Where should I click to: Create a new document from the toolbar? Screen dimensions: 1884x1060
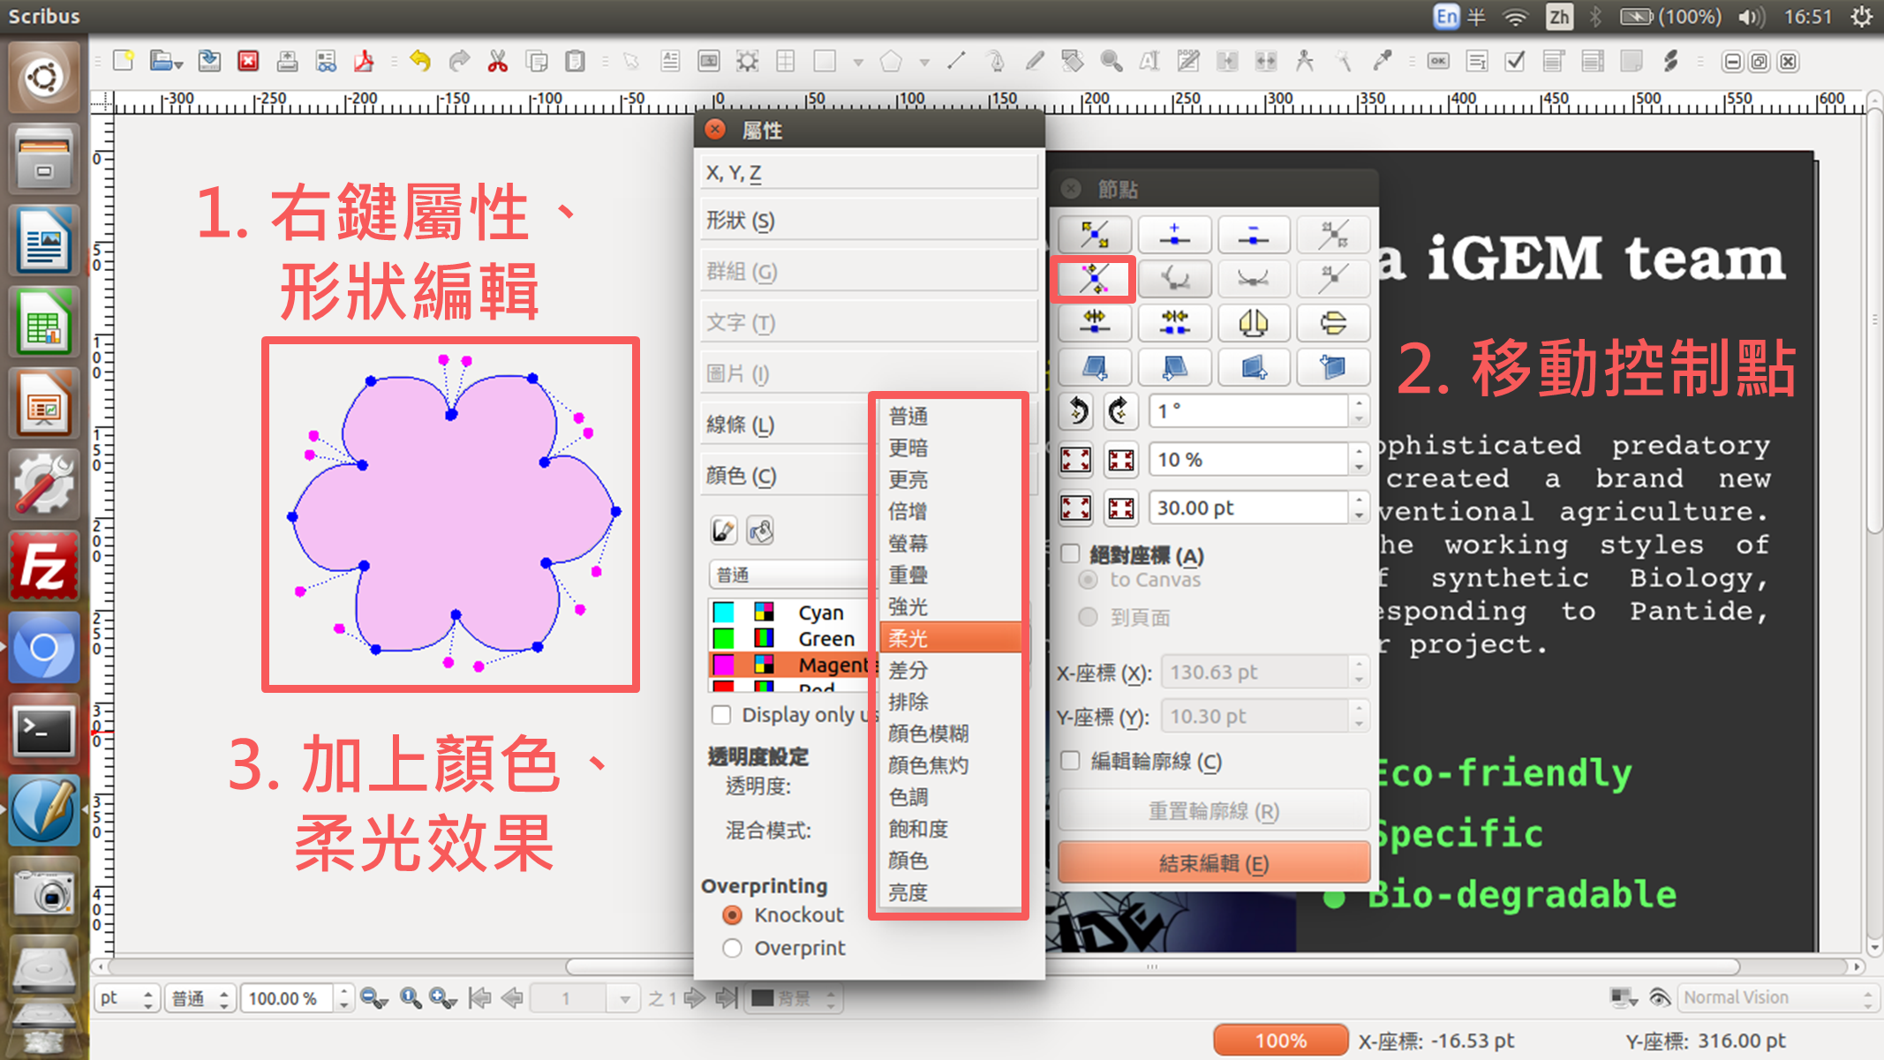[124, 61]
